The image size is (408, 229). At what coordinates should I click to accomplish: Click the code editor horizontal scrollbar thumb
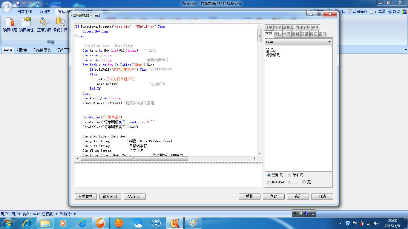pos(134,159)
